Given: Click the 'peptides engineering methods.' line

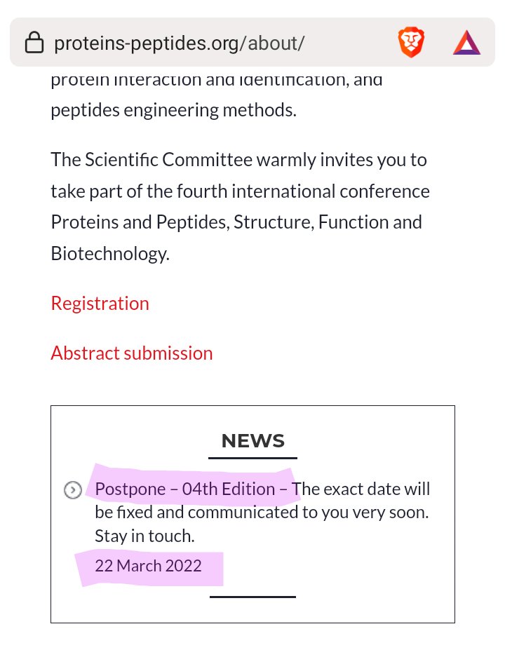Looking at the screenshot, I should pyautogui.click(x=173, y=111).
